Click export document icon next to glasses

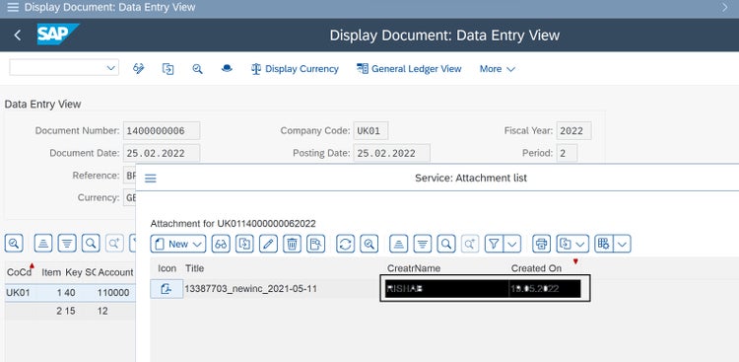pos(244,244)
